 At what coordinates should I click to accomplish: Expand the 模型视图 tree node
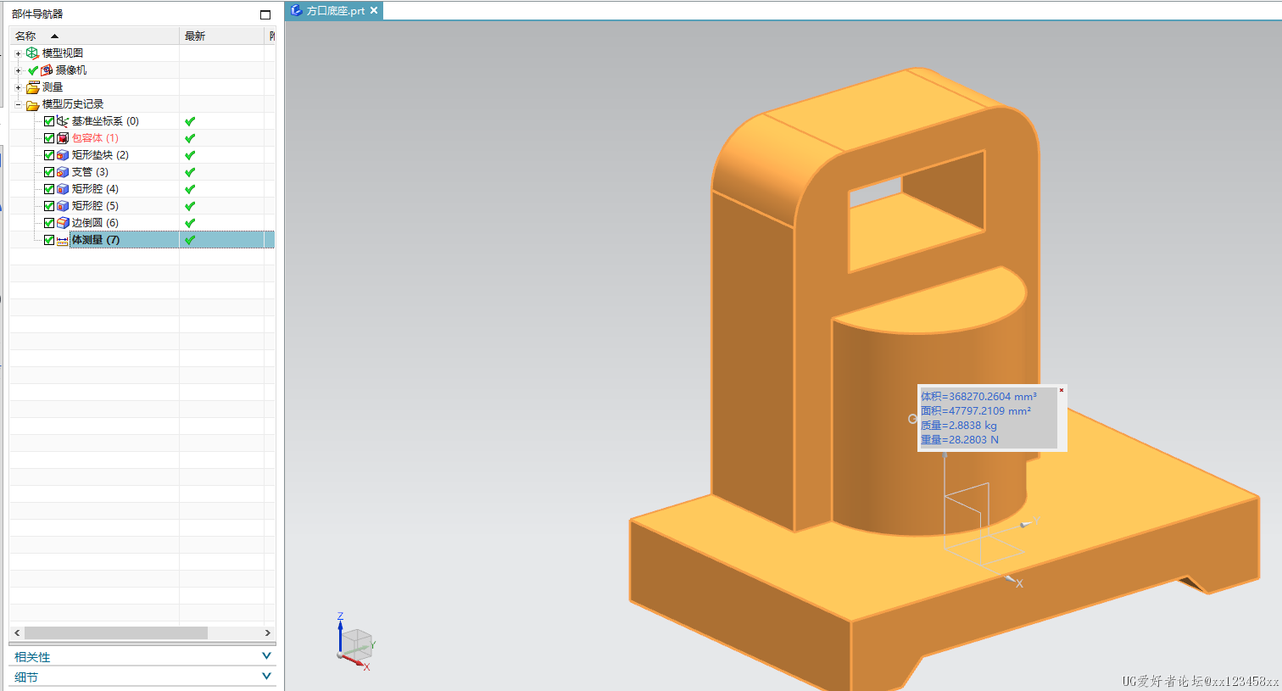18,53
